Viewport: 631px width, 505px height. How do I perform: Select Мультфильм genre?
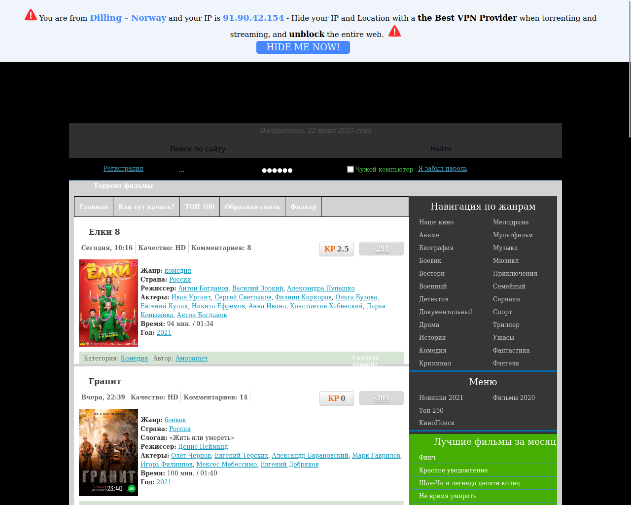point(513,235)
